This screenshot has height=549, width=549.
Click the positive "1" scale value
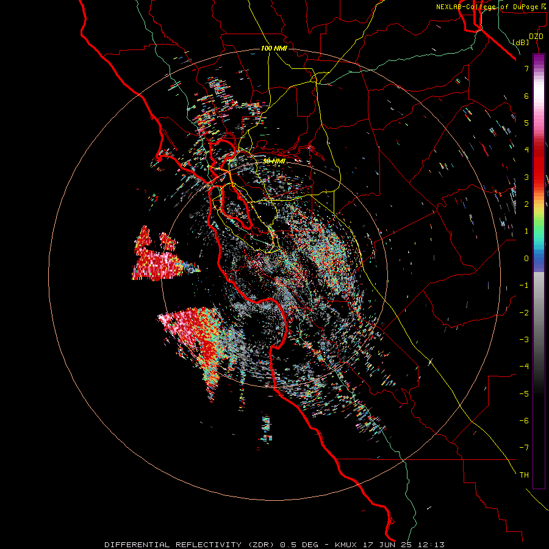click(526, 231)
